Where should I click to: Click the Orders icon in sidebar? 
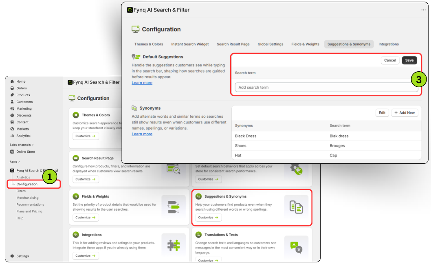click(x=12, y=88)
